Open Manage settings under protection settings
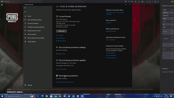174x98 pixels. (x=61, y=54)
